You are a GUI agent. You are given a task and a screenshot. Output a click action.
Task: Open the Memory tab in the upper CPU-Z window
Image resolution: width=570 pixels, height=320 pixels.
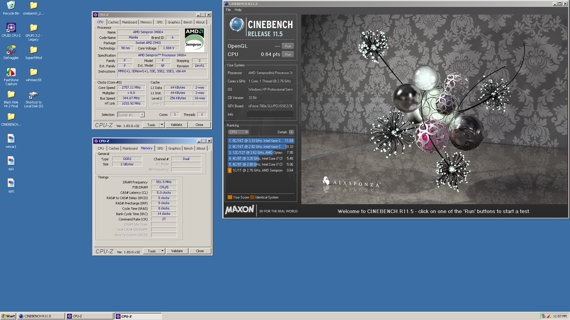[x=146, y=22]
